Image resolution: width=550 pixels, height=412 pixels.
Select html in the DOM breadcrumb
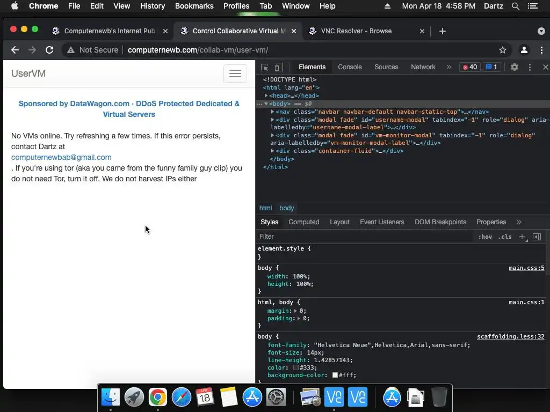coord(265,208)
